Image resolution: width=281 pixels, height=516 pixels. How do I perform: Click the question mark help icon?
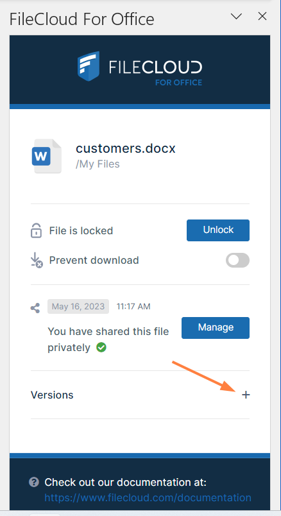pyautogui.click(x=34, y=483)
